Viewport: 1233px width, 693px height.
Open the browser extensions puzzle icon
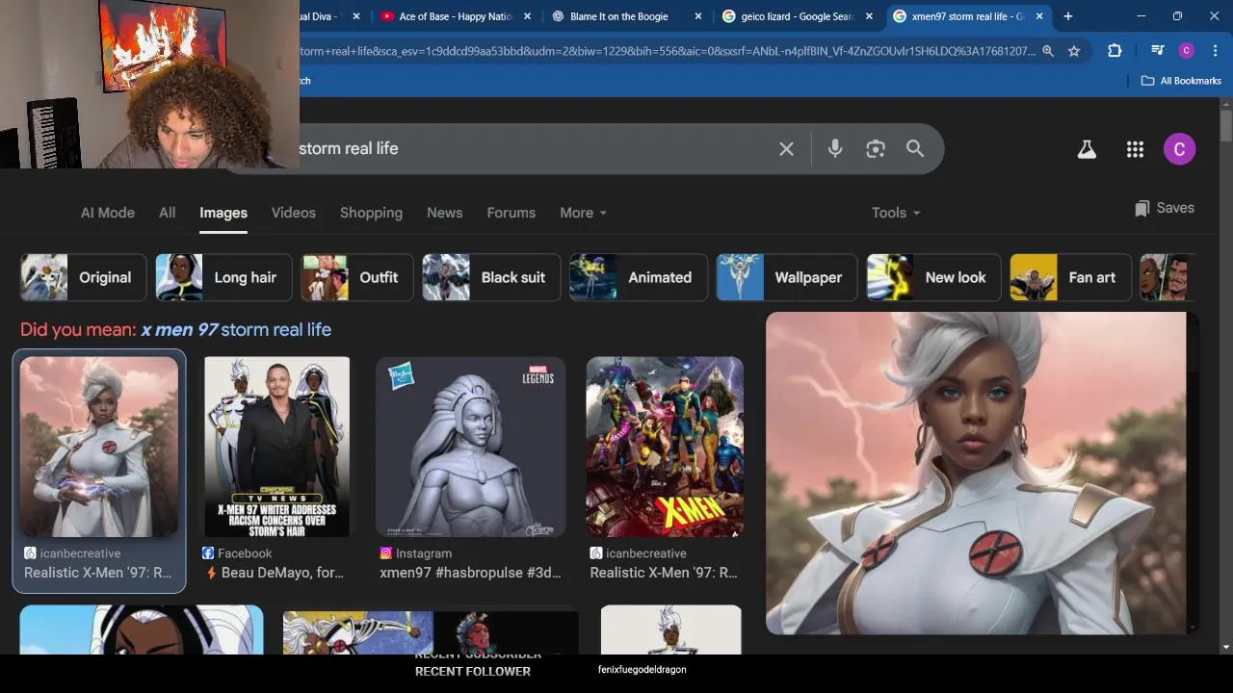point(1115,51)
